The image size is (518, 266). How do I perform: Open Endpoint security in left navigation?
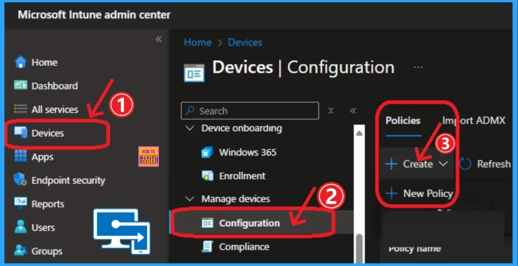(x=68, y=180)
